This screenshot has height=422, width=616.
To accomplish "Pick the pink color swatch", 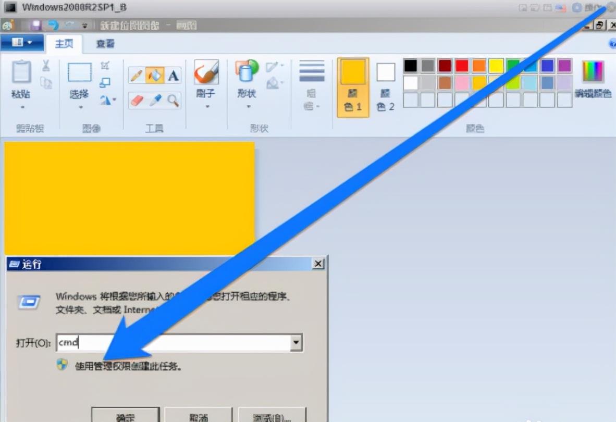I will 462,83.
